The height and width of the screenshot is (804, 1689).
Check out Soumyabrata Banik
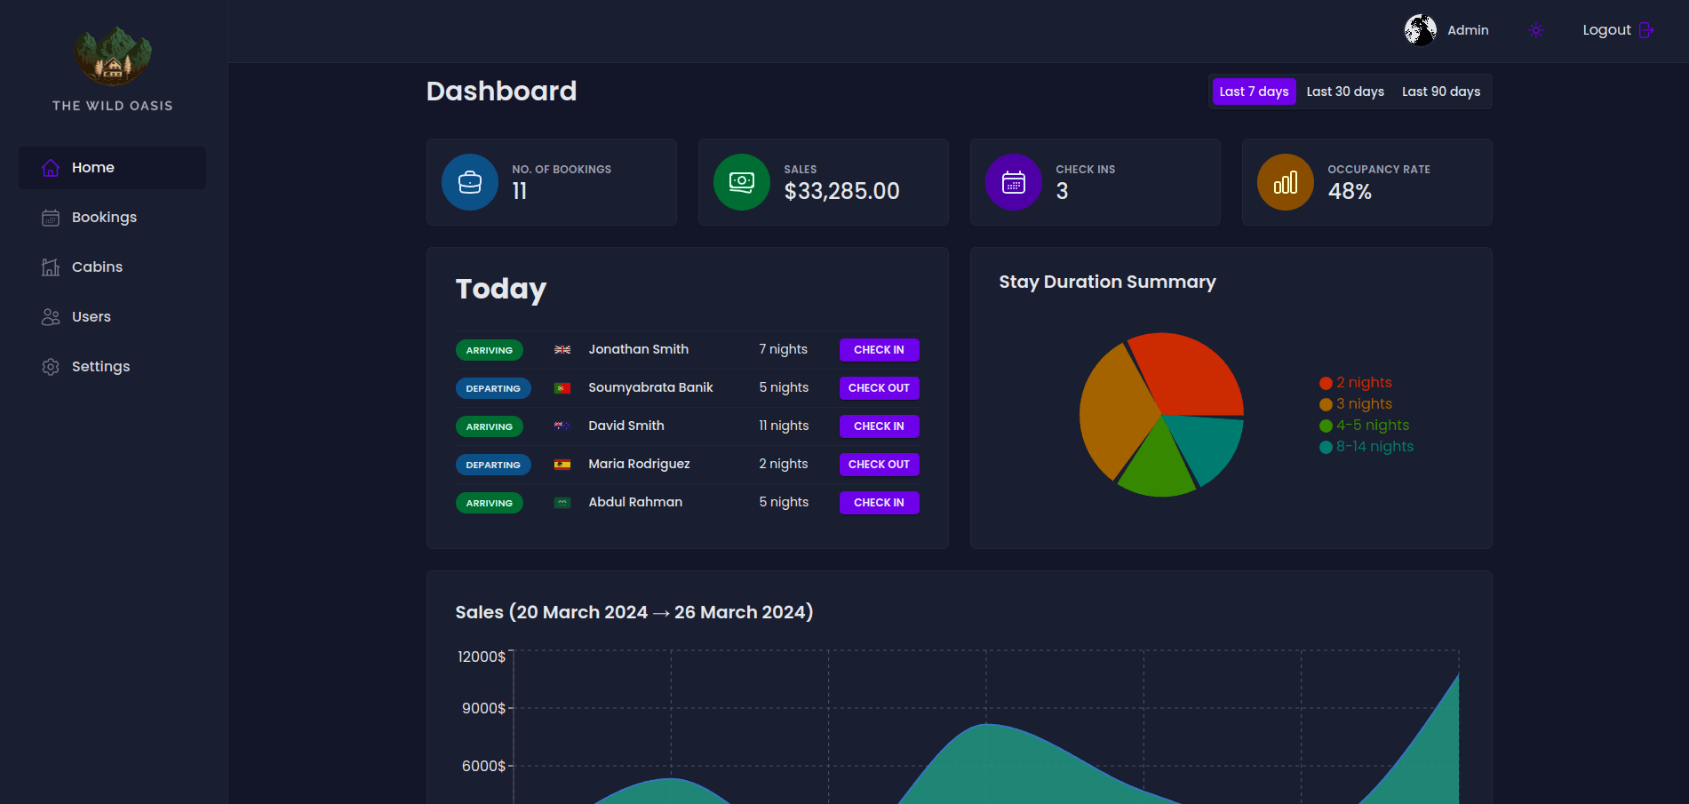click(x=879, y=388)
